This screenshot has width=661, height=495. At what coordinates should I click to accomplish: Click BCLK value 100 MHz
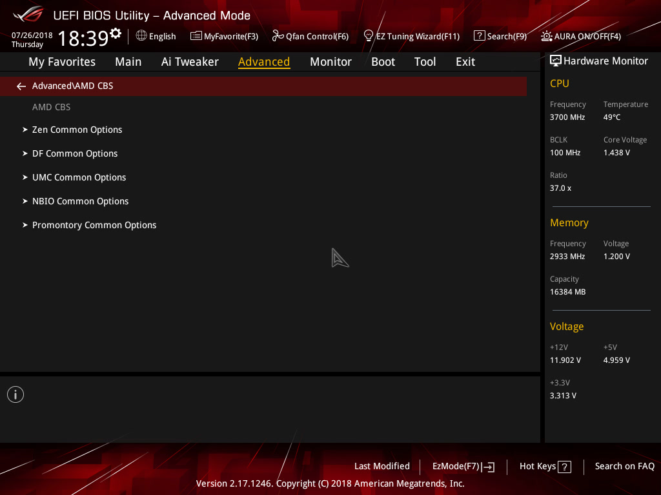click(x=565, y=153)
